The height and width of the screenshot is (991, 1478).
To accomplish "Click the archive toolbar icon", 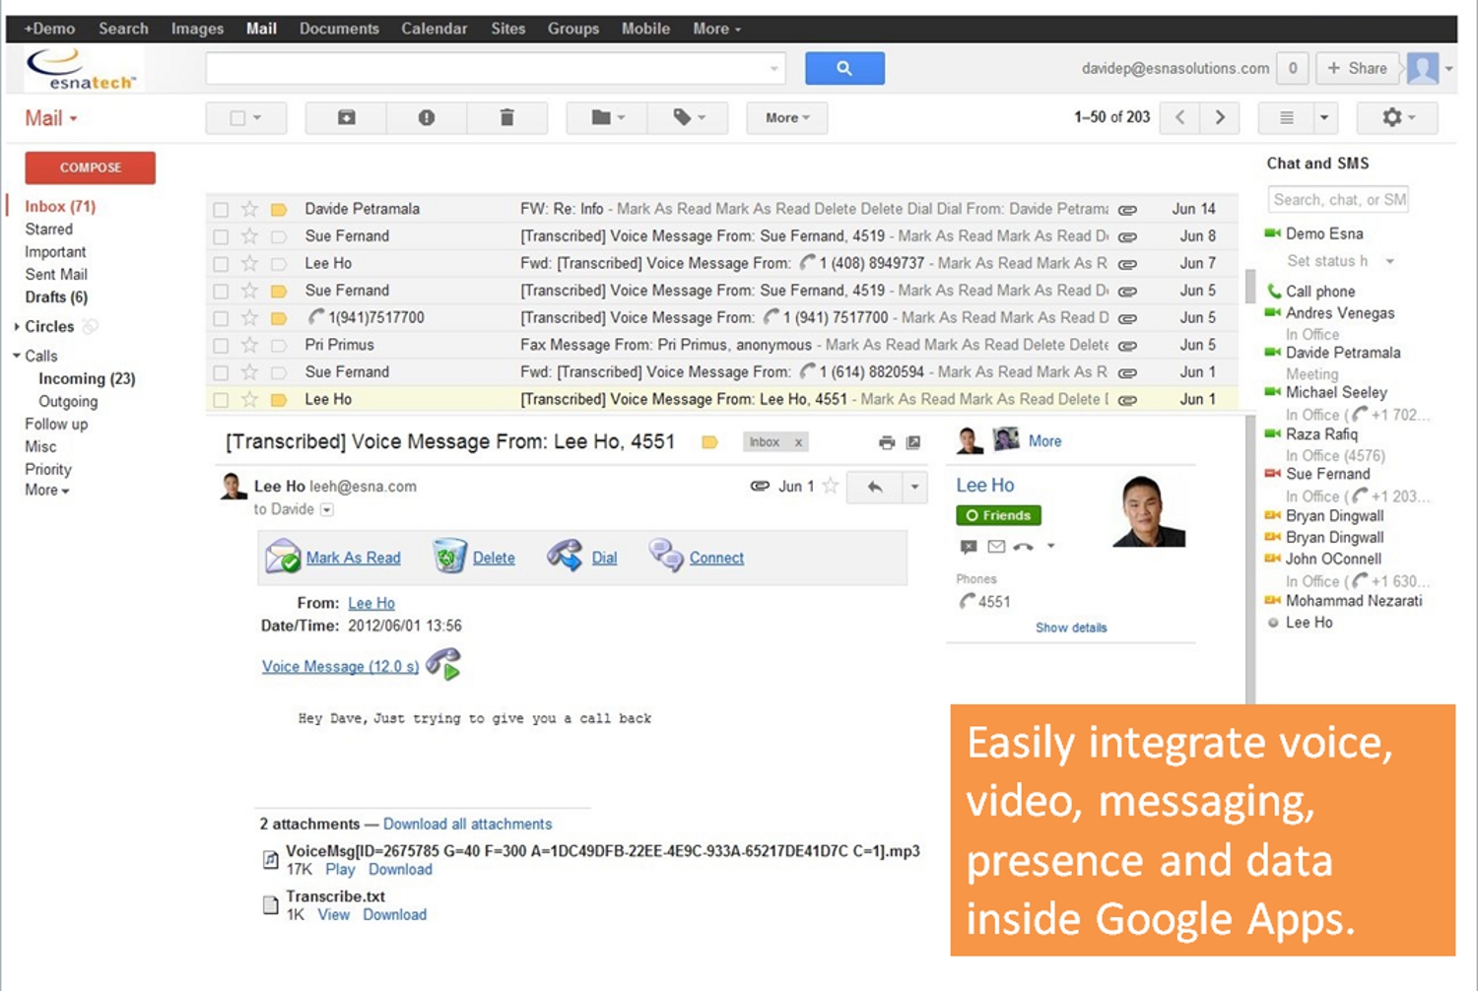I will [x=347, y=117].
